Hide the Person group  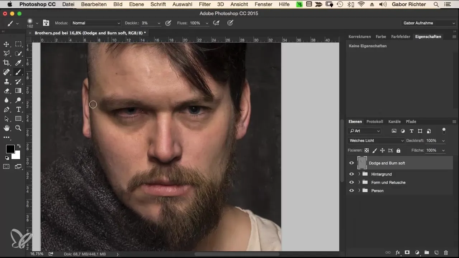click(x=351, y=191)
